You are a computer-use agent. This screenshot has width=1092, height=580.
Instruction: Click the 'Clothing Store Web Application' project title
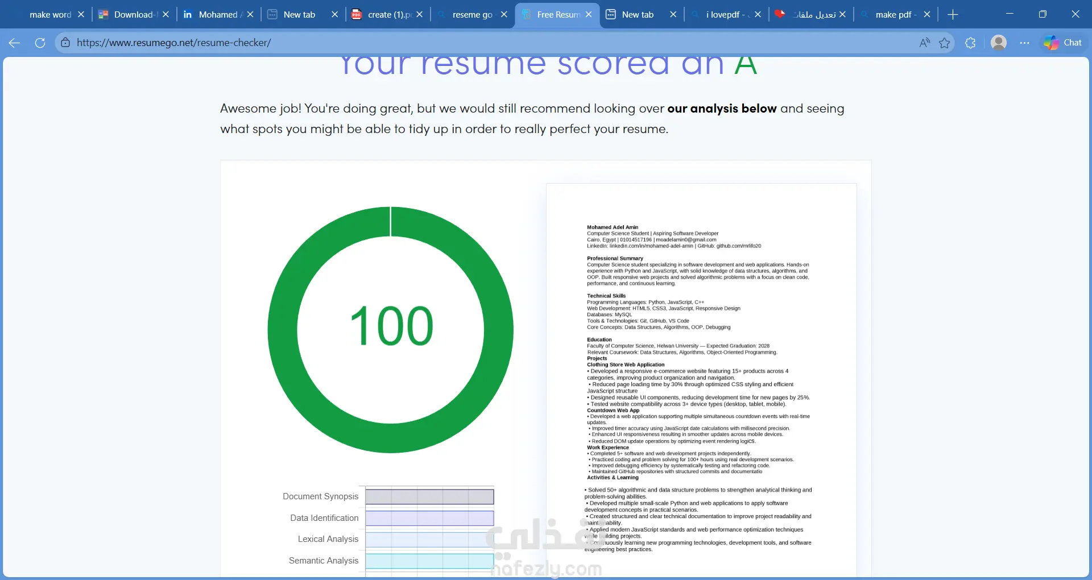[x=626, y=364]
